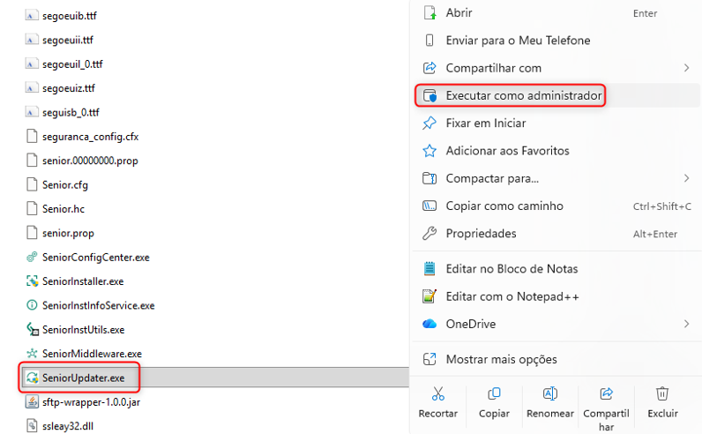Expand the Compactar para submenu arrow
Image resolution: width=702 pixels, height=434 pixels.
[x=686, y=178]
